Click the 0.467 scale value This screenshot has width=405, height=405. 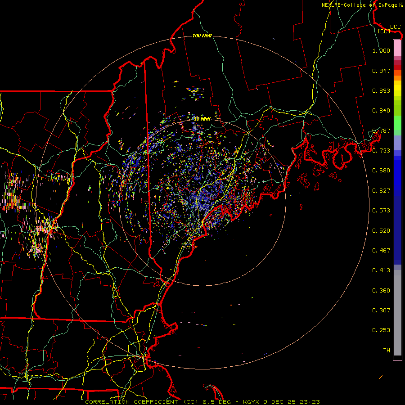[381, 251]
